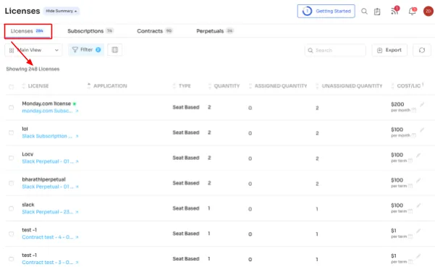The image size is (435, 267).
Task: Open the clipboard tasks icon in header
Action: click(377, 12)
